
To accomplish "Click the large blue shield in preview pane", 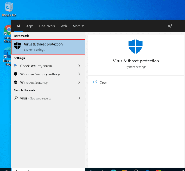I will 135,47.
